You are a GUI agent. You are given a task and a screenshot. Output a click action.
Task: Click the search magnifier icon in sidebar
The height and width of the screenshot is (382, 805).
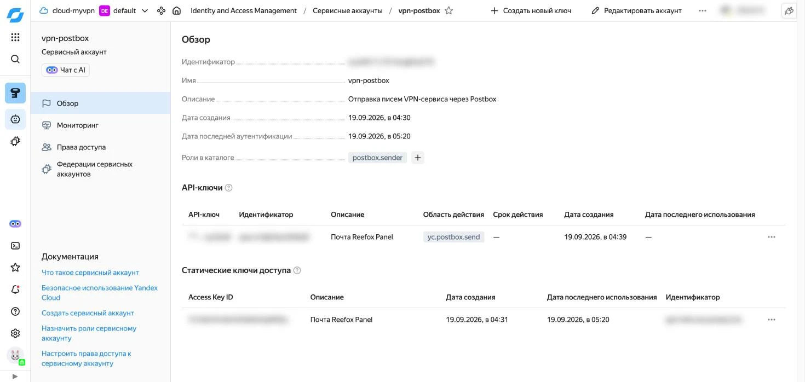pos(15,59)
